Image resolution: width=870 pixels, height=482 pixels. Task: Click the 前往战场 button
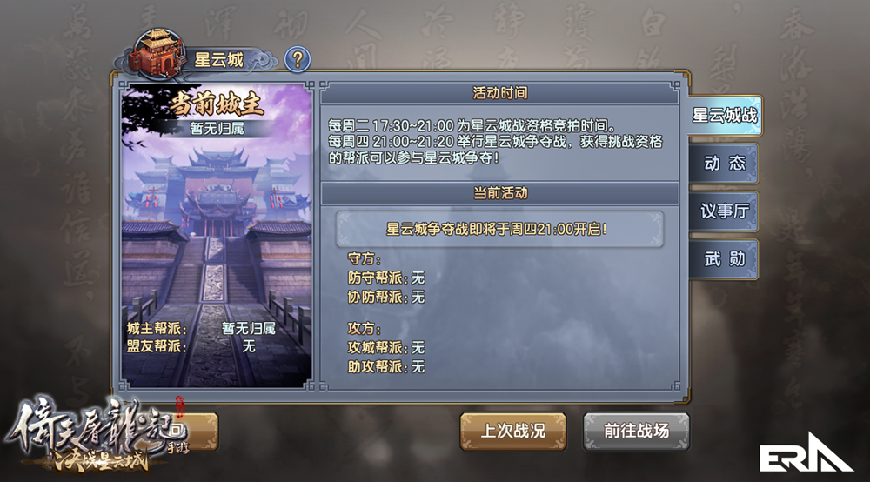637,431
